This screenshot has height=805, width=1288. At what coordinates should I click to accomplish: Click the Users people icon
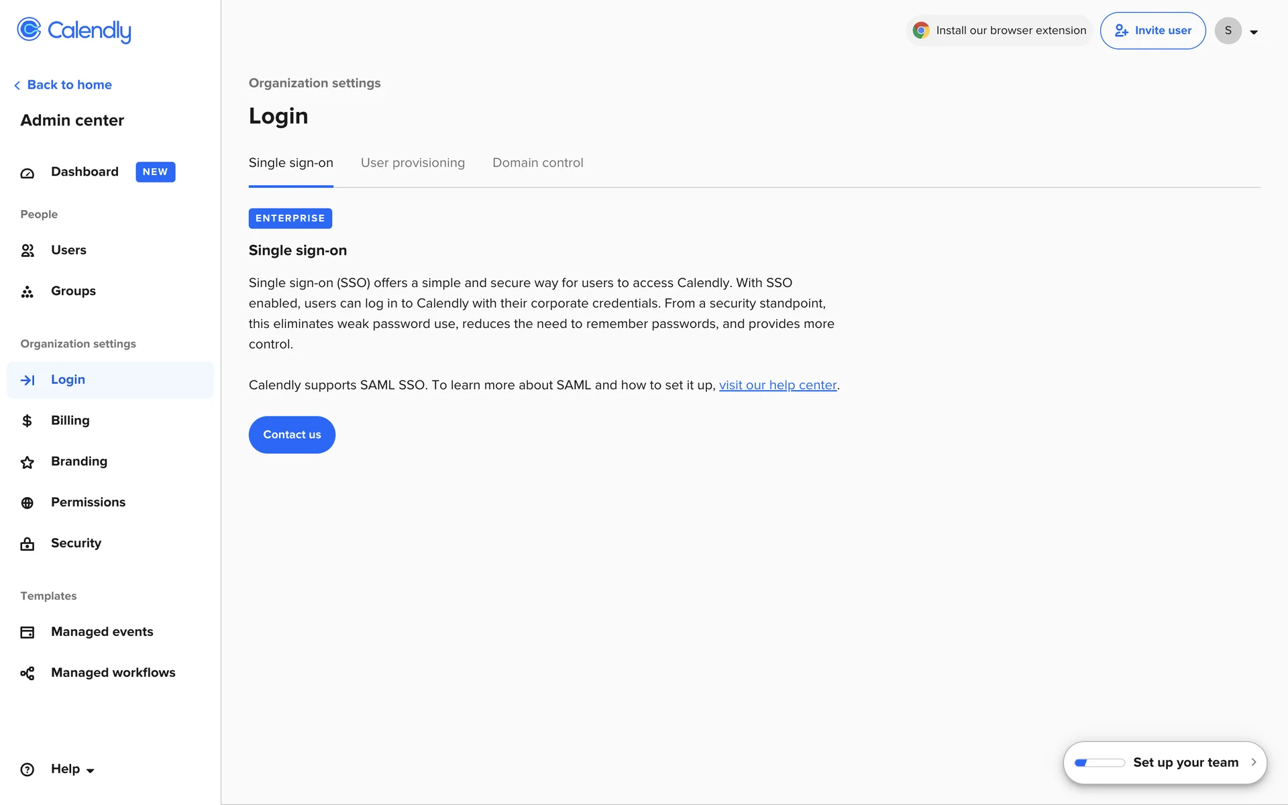click(28, 251)
